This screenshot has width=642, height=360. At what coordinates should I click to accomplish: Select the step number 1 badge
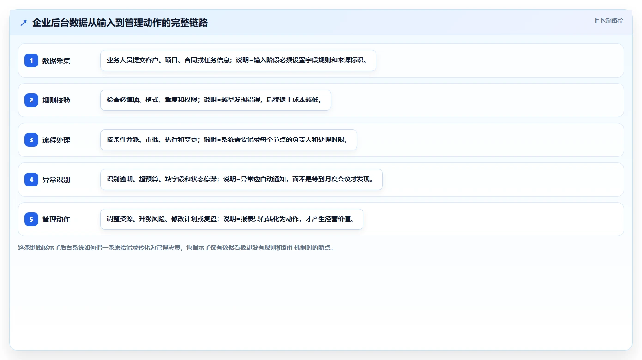(x=31, y=60)
